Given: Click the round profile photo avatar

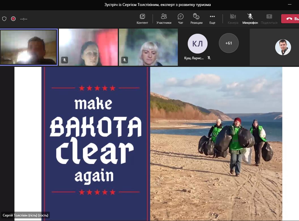Looking at the screenshot, I should [283, 47].
